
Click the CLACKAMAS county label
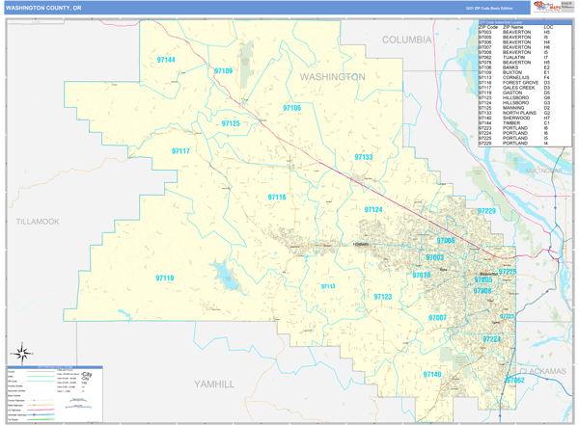[542, 371]
